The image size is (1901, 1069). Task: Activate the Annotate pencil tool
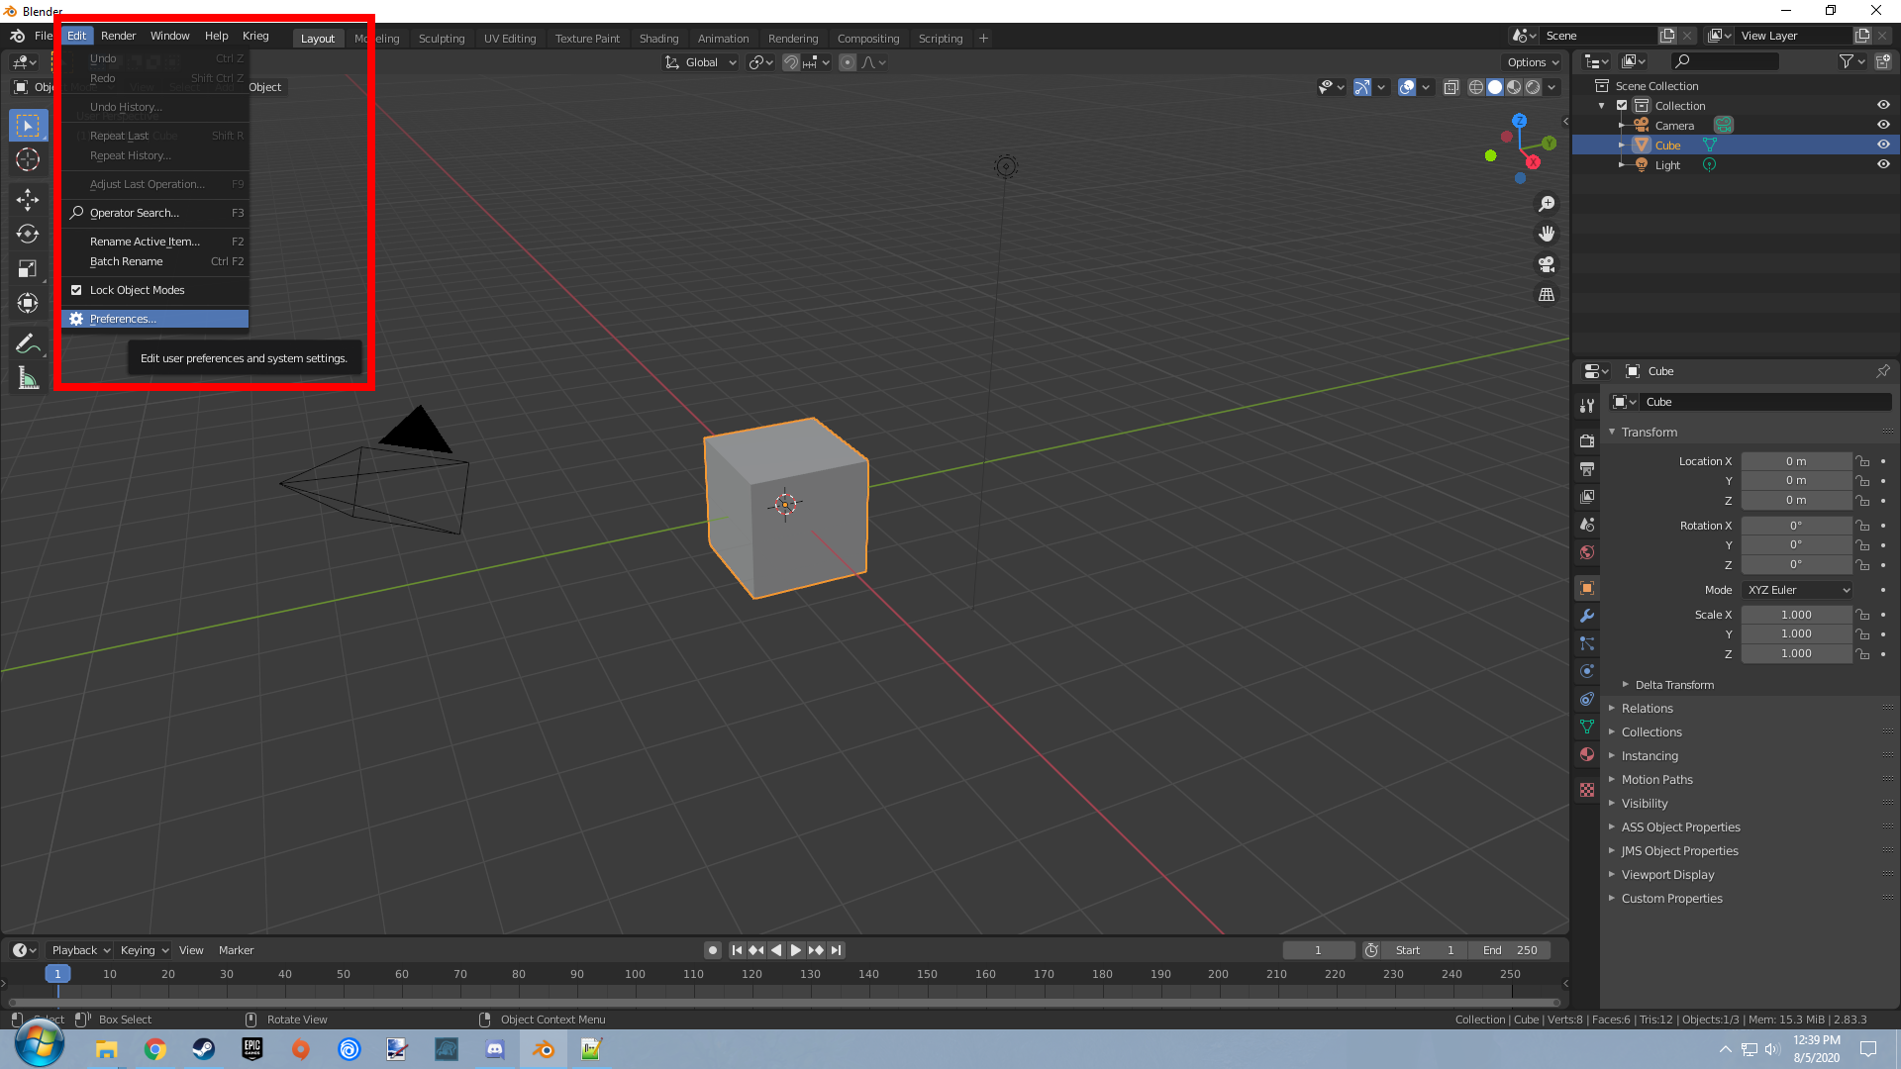coord(28,343)
